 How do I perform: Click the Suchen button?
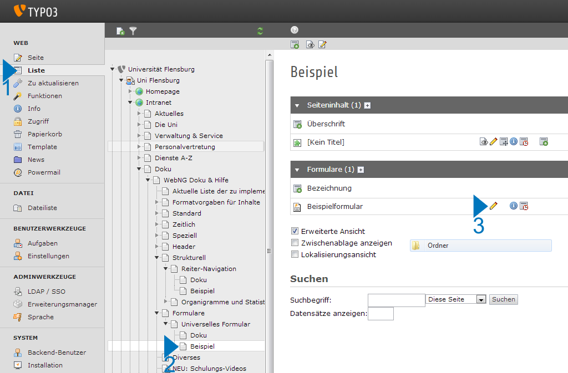(503, 299)
